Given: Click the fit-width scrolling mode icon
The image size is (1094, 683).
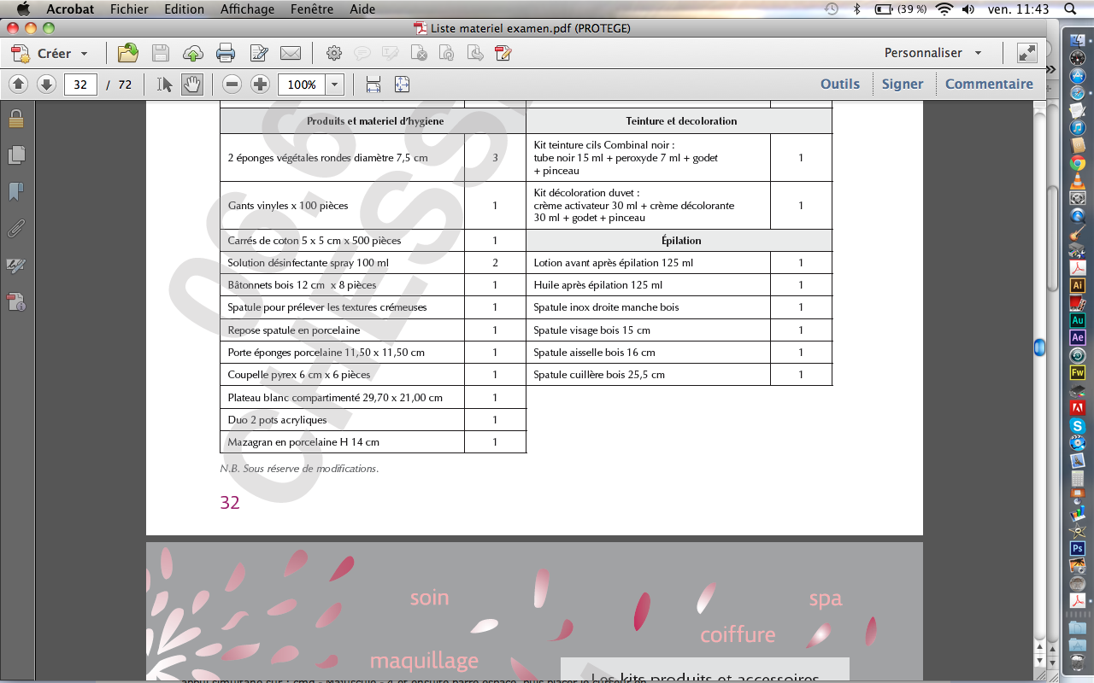Looking at the screenshot, I should point(373,85).
